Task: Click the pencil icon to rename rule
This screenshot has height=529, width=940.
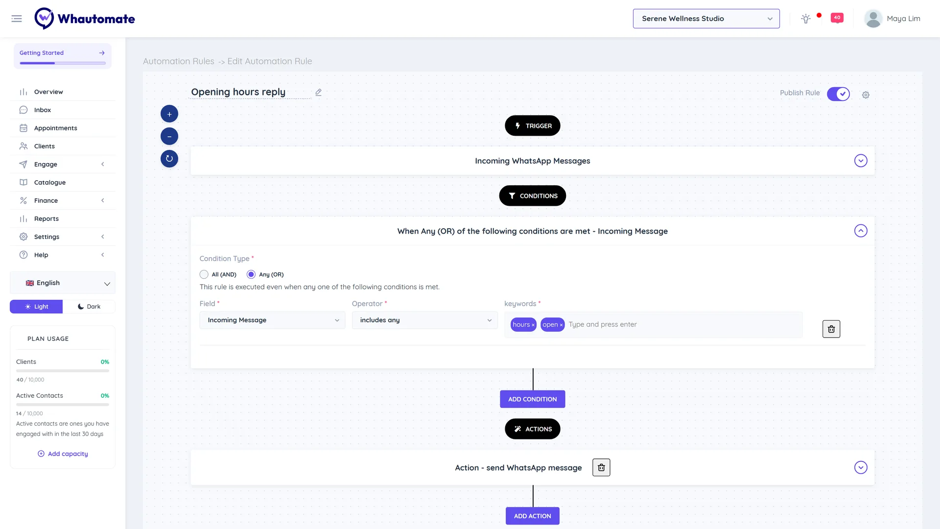Action: [318, 92]
